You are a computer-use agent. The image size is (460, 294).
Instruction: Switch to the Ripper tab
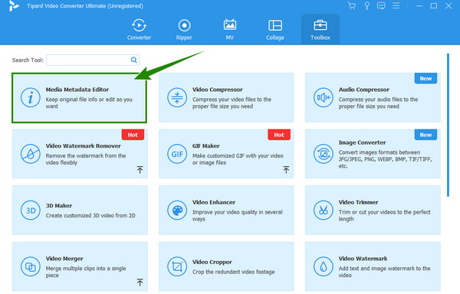pos(184,30)
